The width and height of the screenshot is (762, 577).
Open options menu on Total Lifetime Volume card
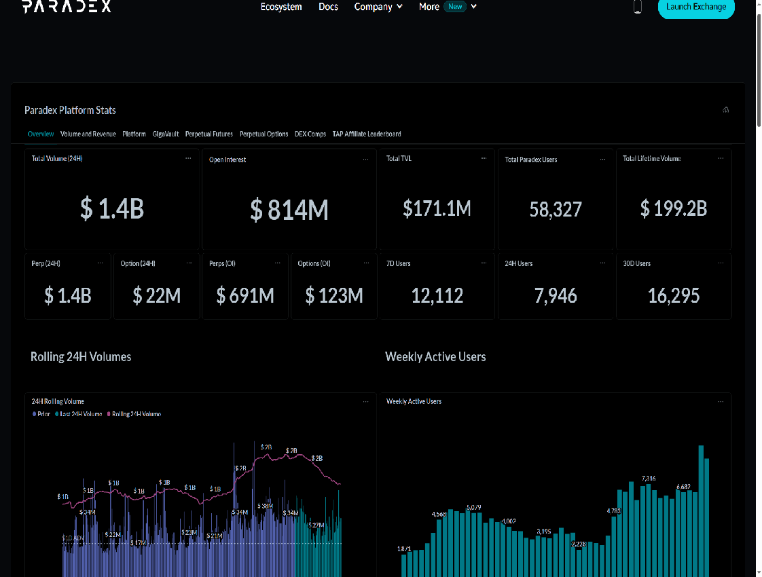(721, 158)
